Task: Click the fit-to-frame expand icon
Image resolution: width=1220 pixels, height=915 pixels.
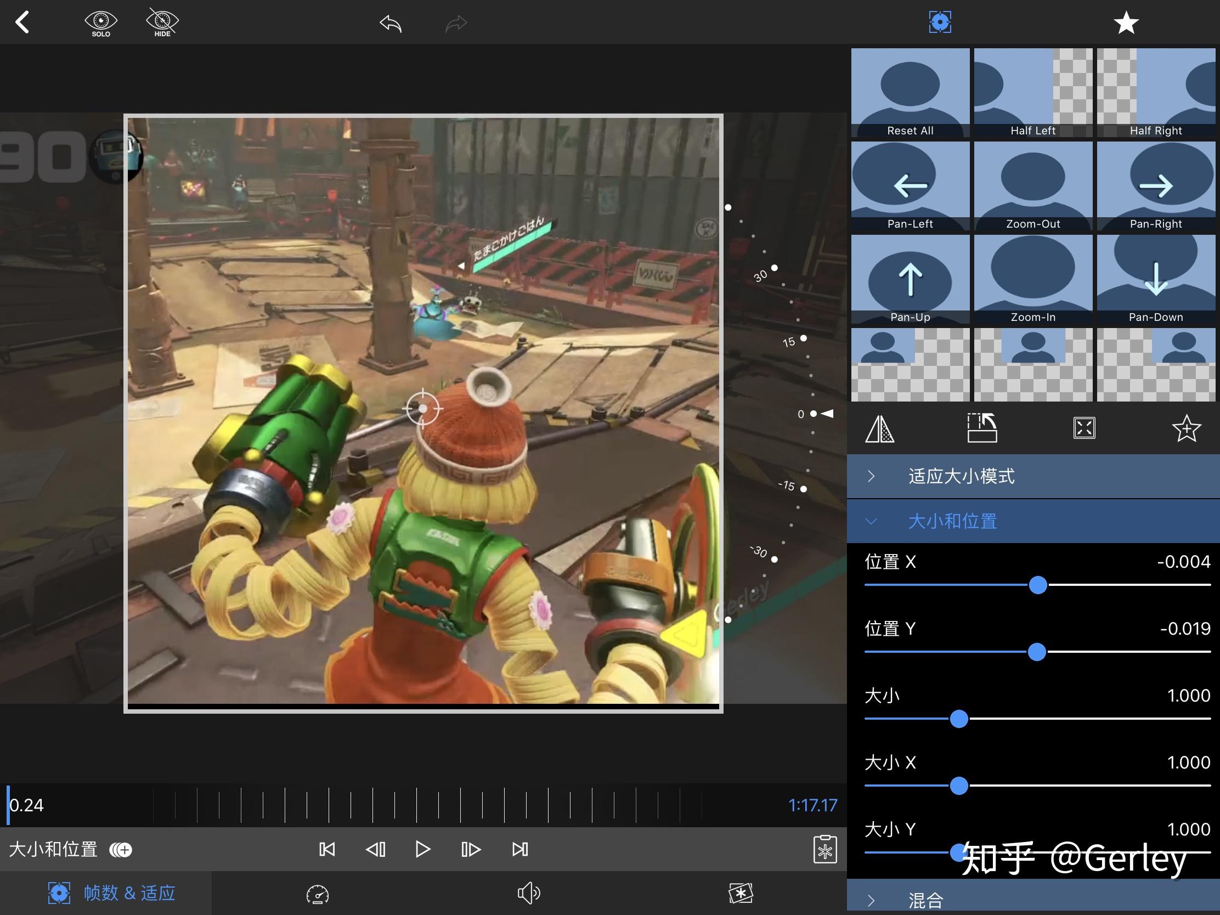Action: pyautogui.click(x=1085, y=428)
